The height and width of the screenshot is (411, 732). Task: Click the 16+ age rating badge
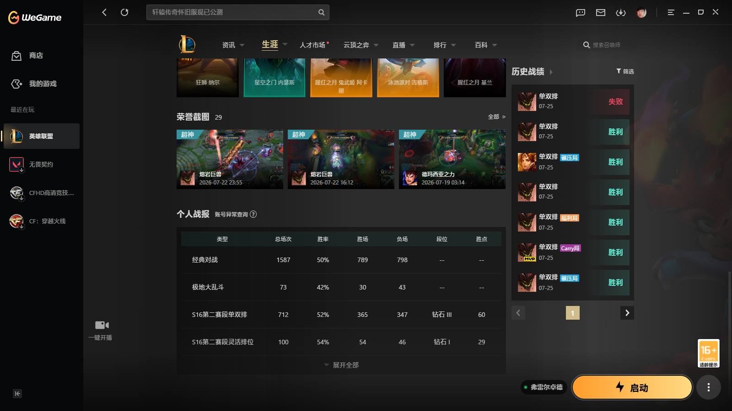(x=708, y=353)
